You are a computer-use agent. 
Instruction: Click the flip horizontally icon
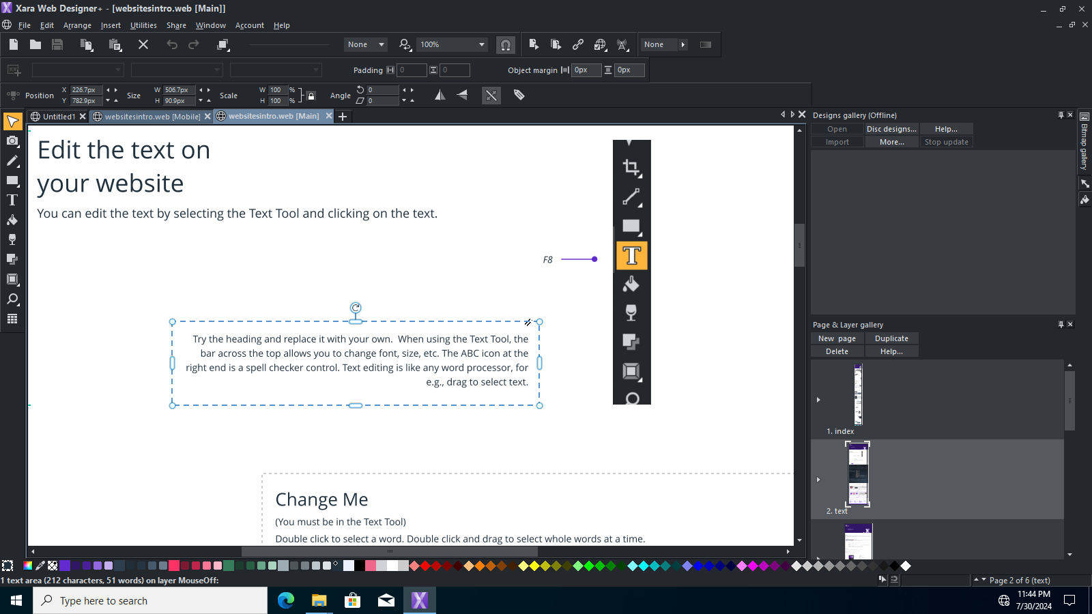[x=440, y=96]
